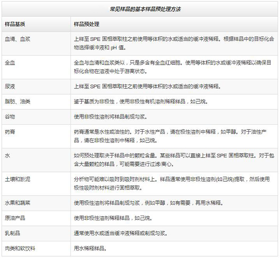Select the 肉类和软饮料 cell
Screen dimensions: 280x258
[x=20, y=248]
